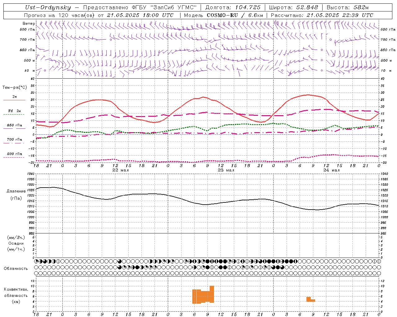Select the 24 мая date label
397x317 pixels.
pyautogui.click(x=332, y=170)
